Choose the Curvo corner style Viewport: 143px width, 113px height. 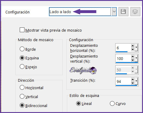coord(112,103)
